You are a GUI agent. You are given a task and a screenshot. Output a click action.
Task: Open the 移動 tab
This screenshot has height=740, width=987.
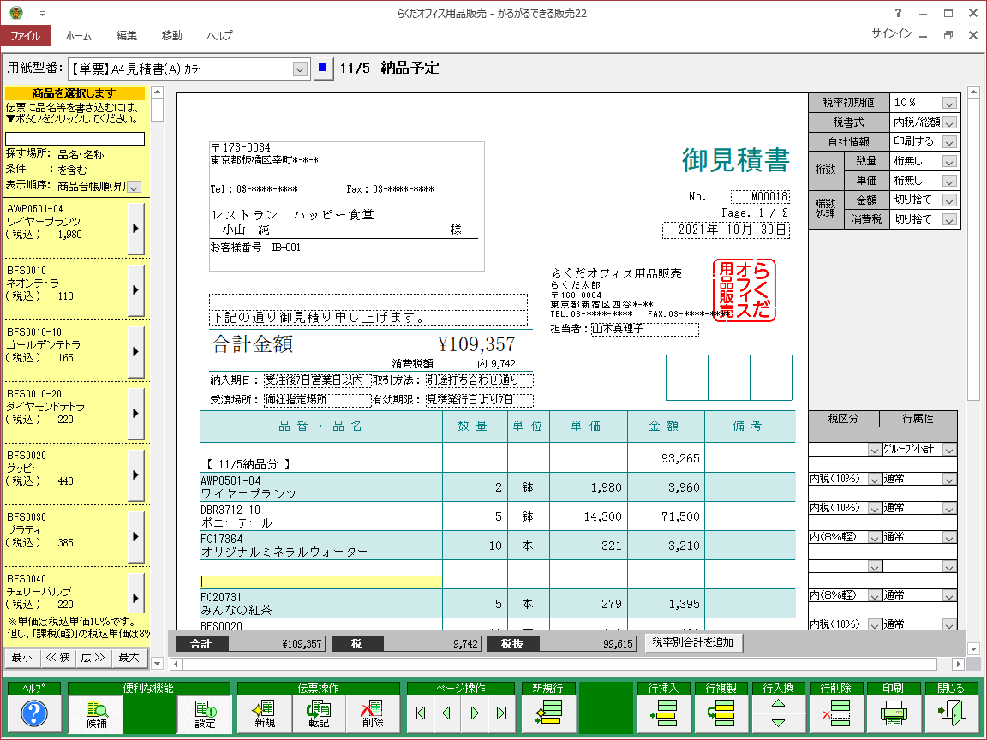pos(172,36)
